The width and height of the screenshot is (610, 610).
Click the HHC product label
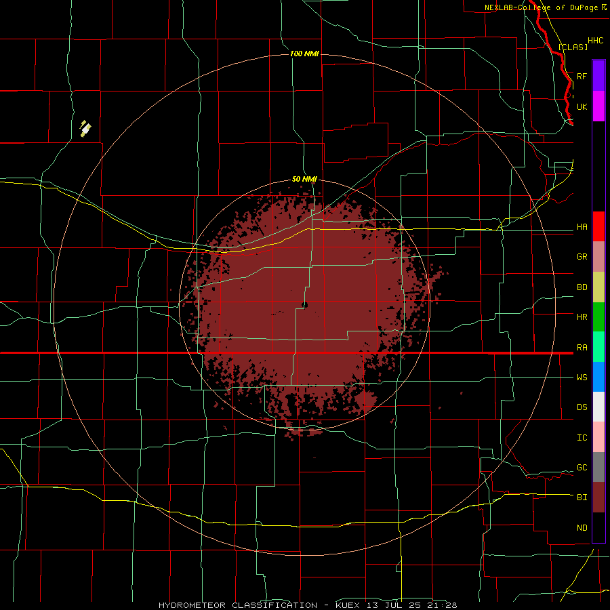pos(595,41)
